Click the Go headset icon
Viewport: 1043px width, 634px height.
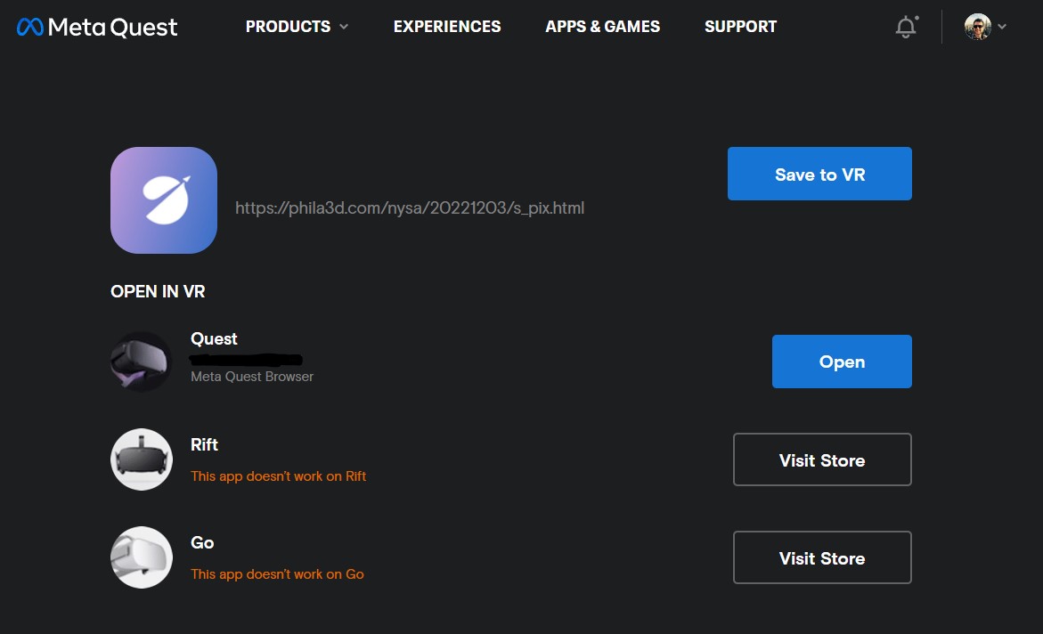(x=141, y=557)
